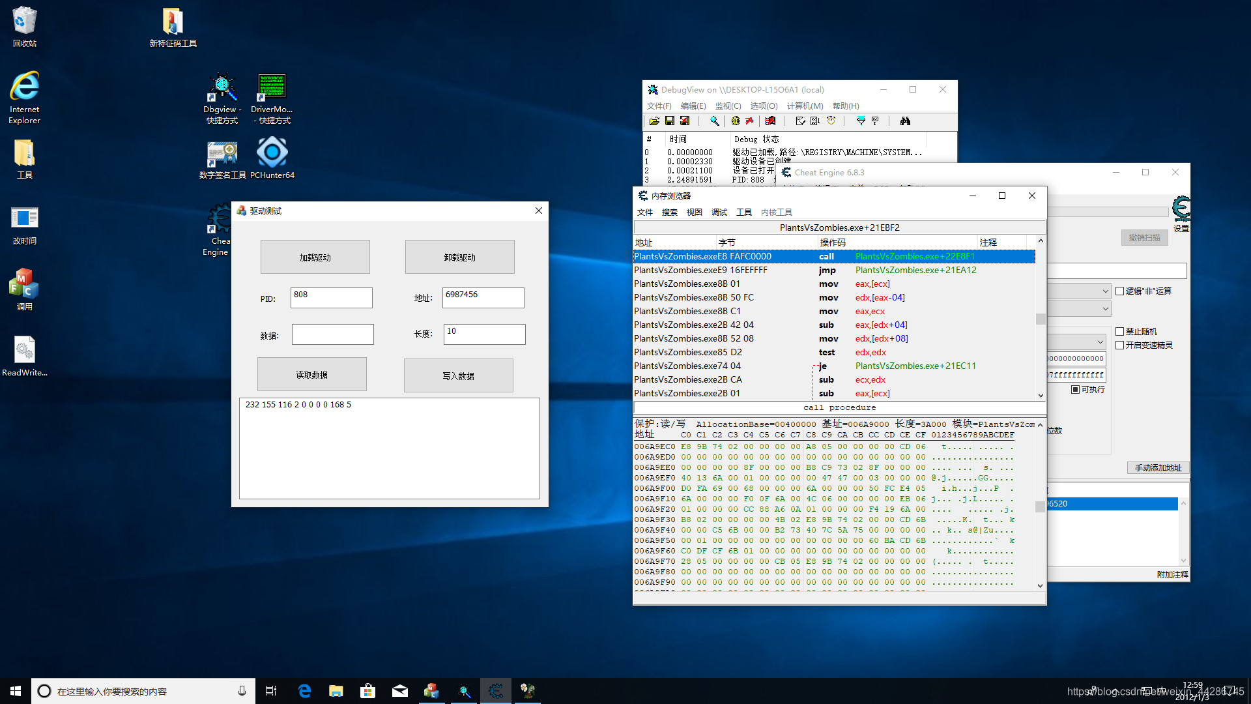Click the open log icon in DebugView toolbar
Image resolution: width=1251 pixels, height=704 pixels.
click(x=654, y=121)
